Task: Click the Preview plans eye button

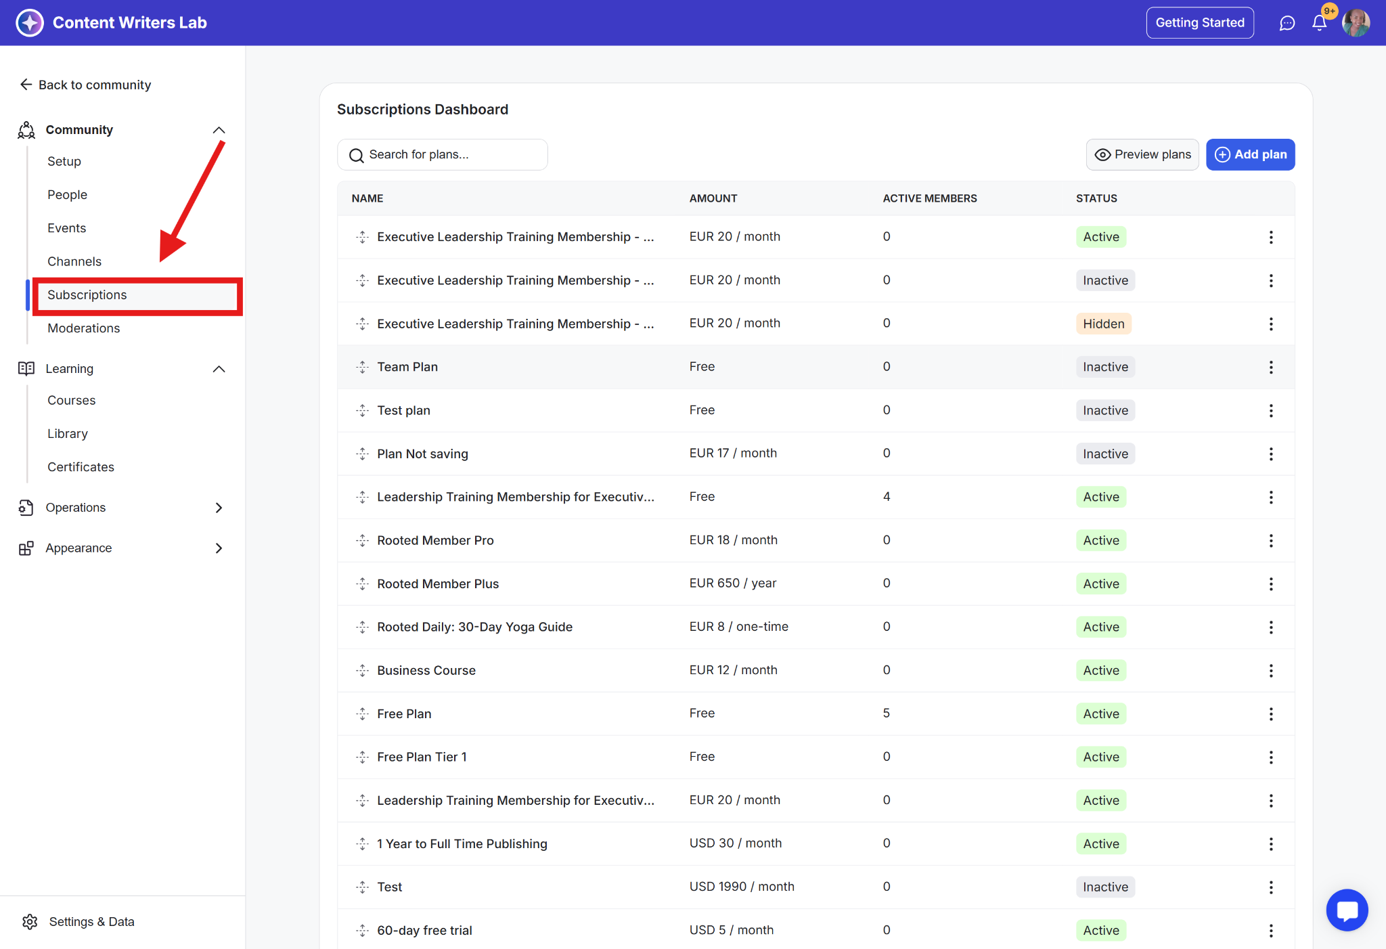Action: pos(1142,154)
